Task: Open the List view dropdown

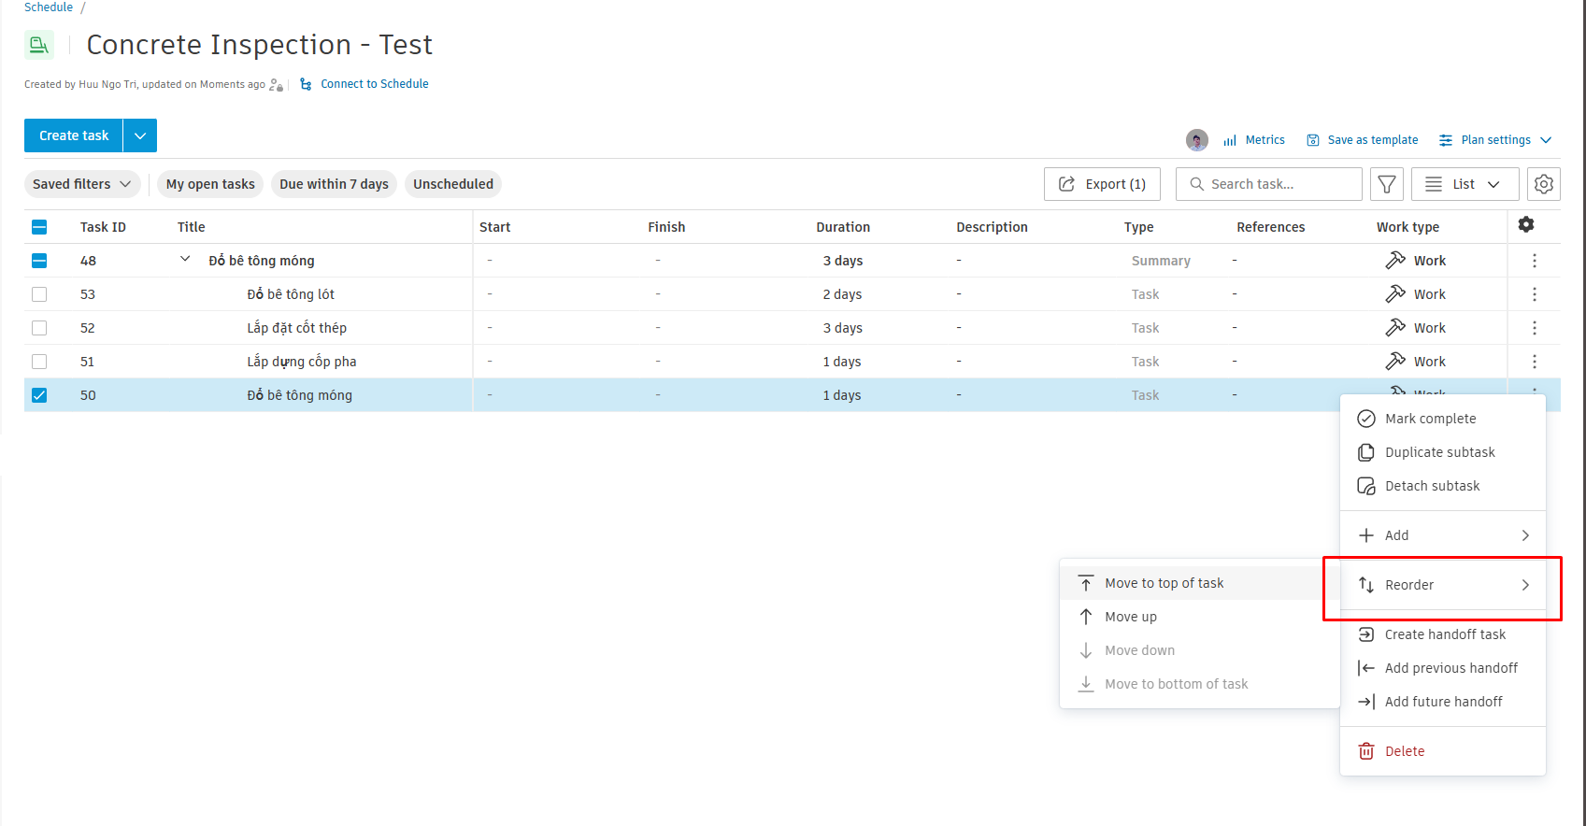Action: click(1465, 184)
